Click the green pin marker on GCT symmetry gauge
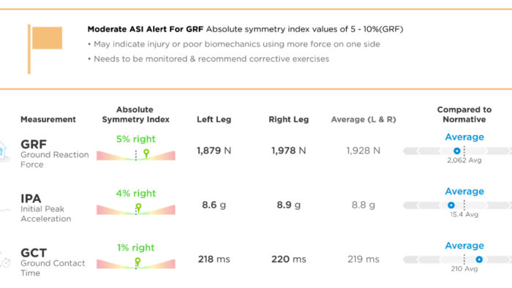 click(x=138, y=262)
